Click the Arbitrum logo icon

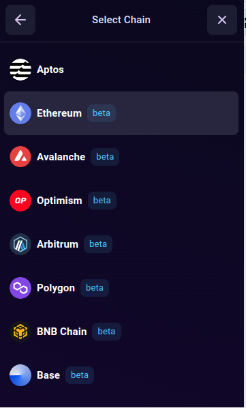point(20,244)
